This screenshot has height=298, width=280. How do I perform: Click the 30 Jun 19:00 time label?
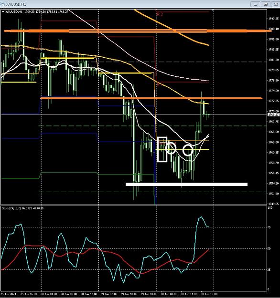209,294
